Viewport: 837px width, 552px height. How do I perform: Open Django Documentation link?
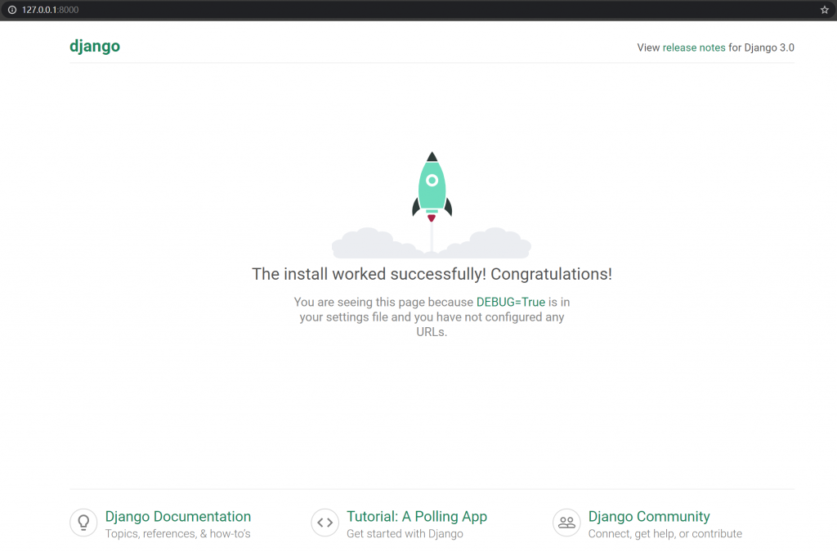pos(177,516)
